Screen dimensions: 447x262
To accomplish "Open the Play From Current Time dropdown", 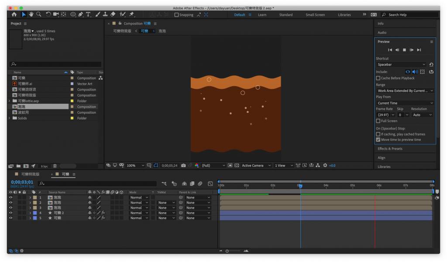I will pos(405,103).
